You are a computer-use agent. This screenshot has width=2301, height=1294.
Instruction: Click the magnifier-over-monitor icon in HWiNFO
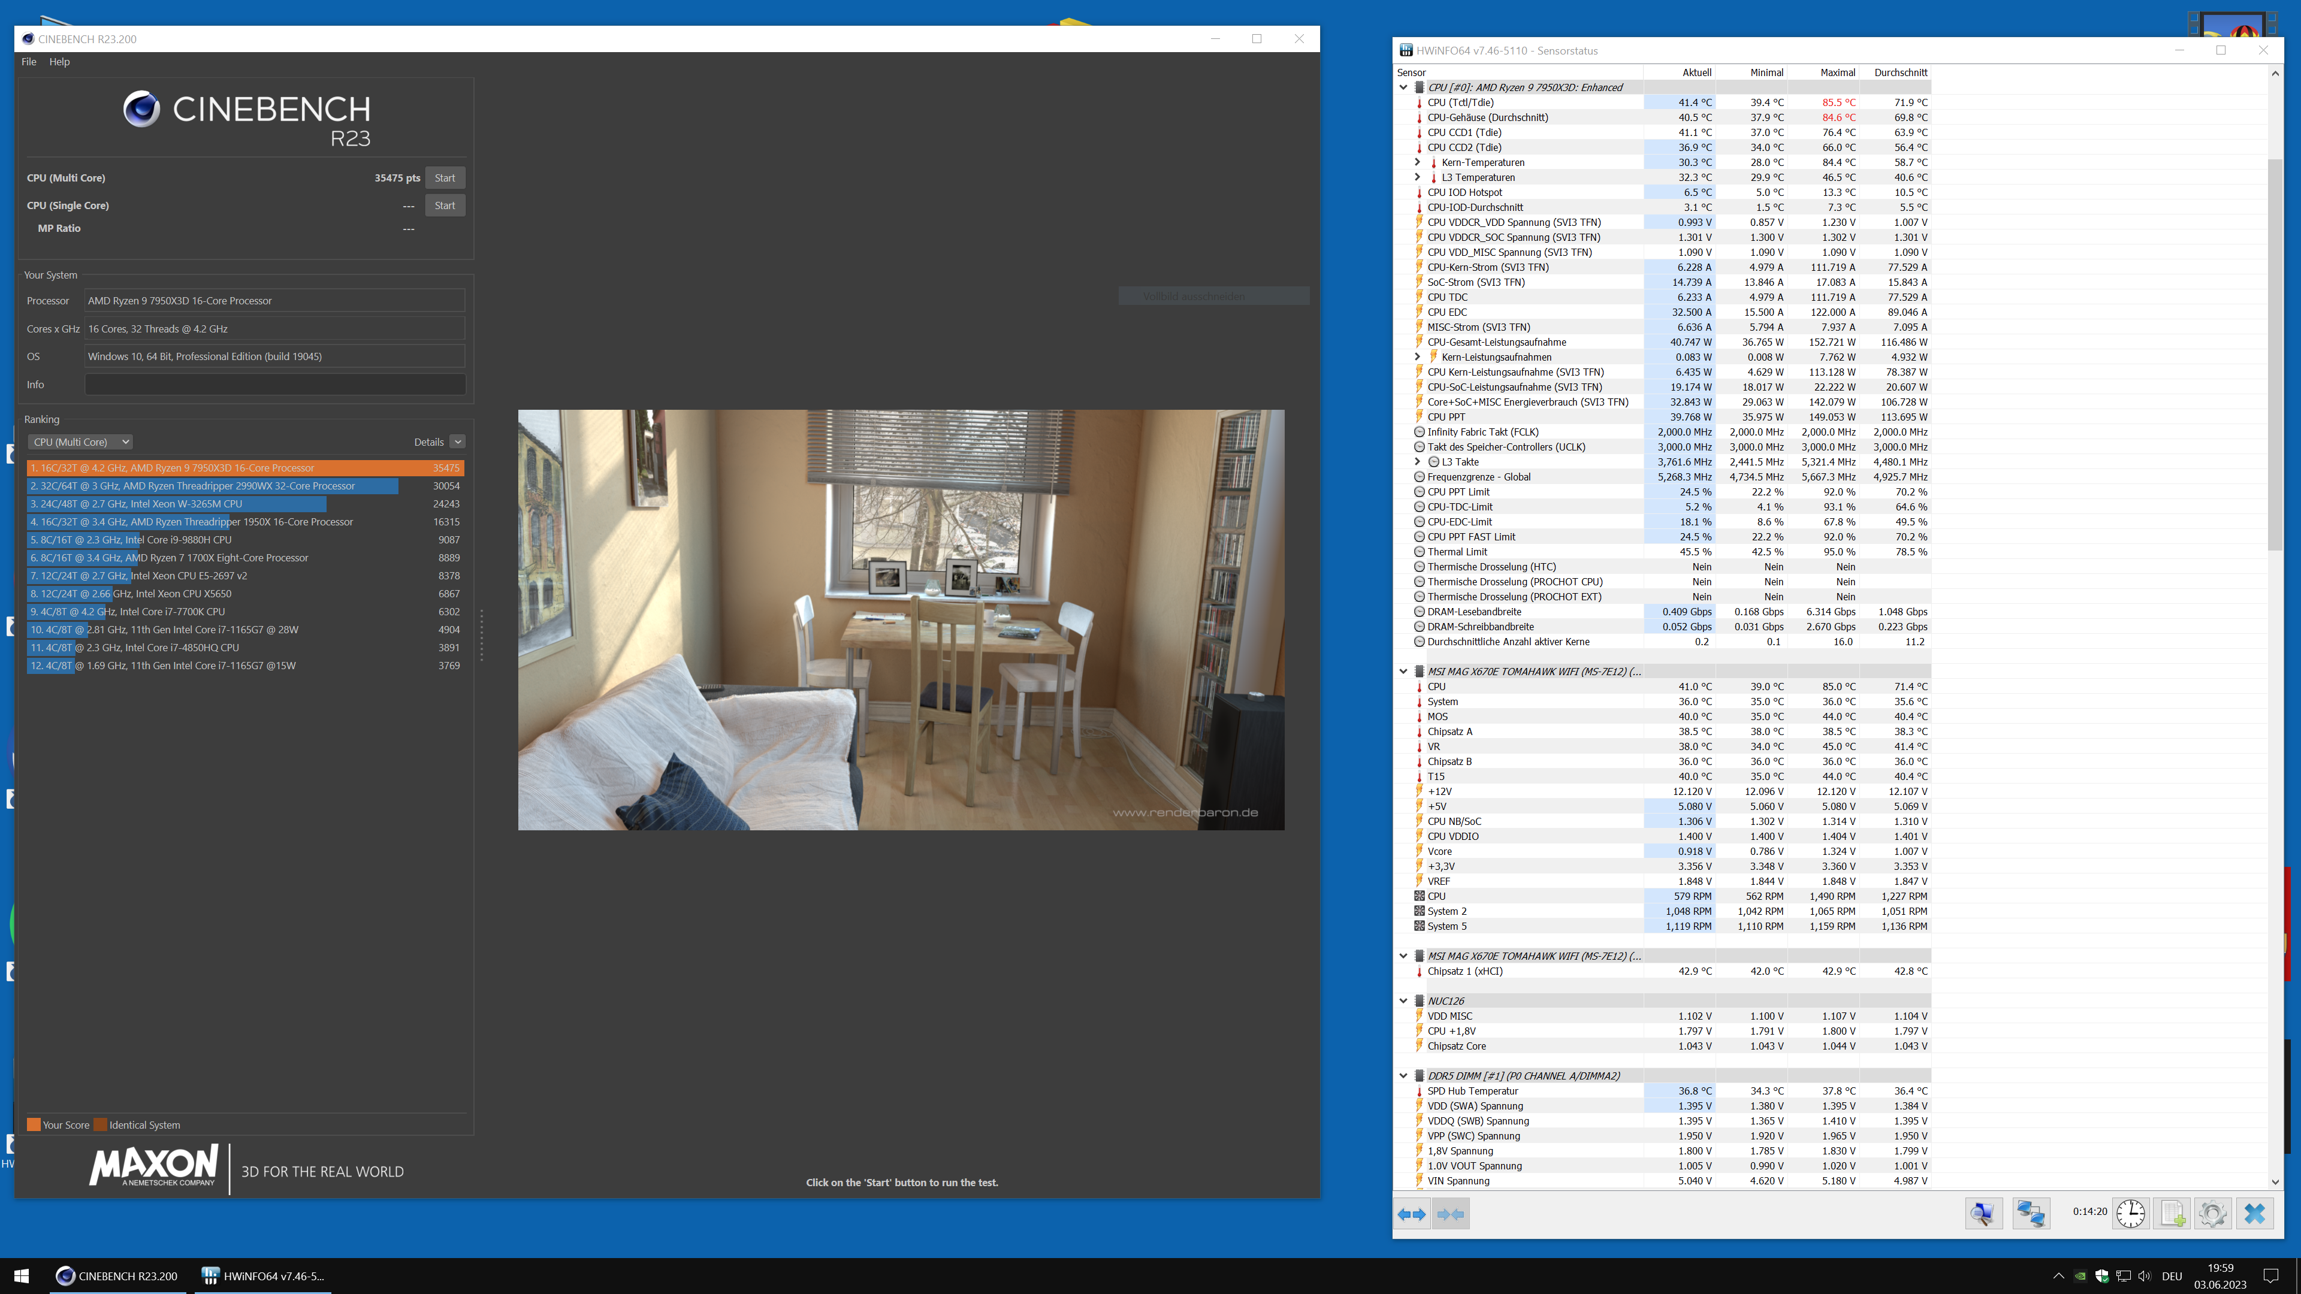1983,1214
